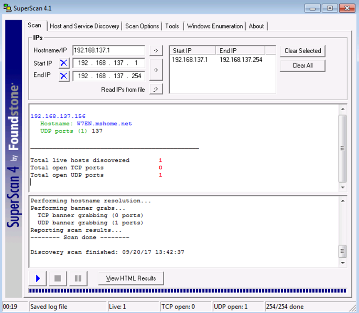Viewport: 359px width, 313px height.
Task: Clear the End IP with its X icon
Action: 64,76
